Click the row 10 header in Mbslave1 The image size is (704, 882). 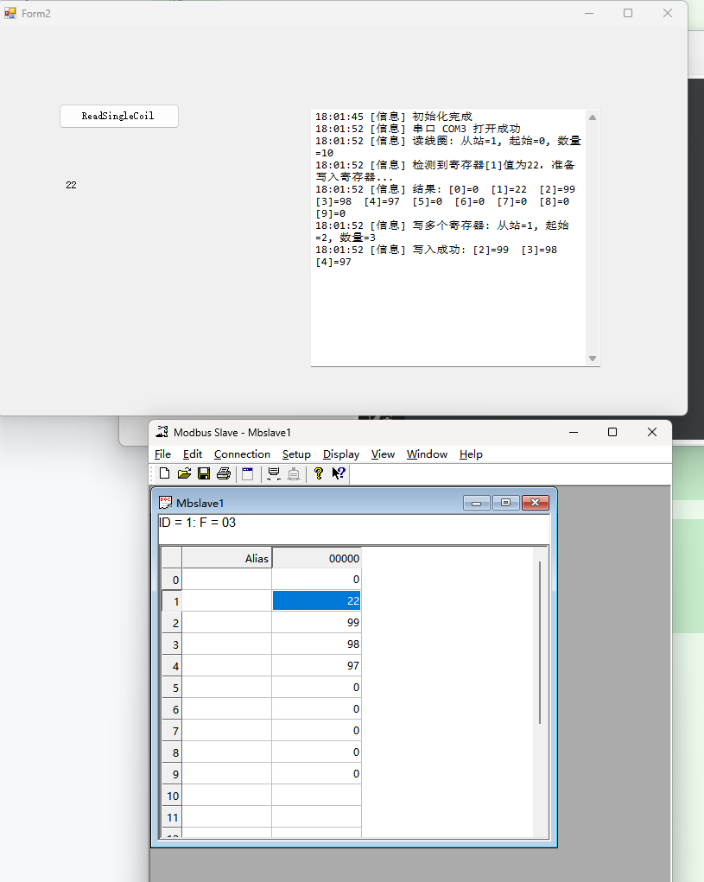(172, 796)
